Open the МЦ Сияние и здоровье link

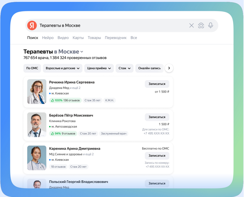point(66,154)
